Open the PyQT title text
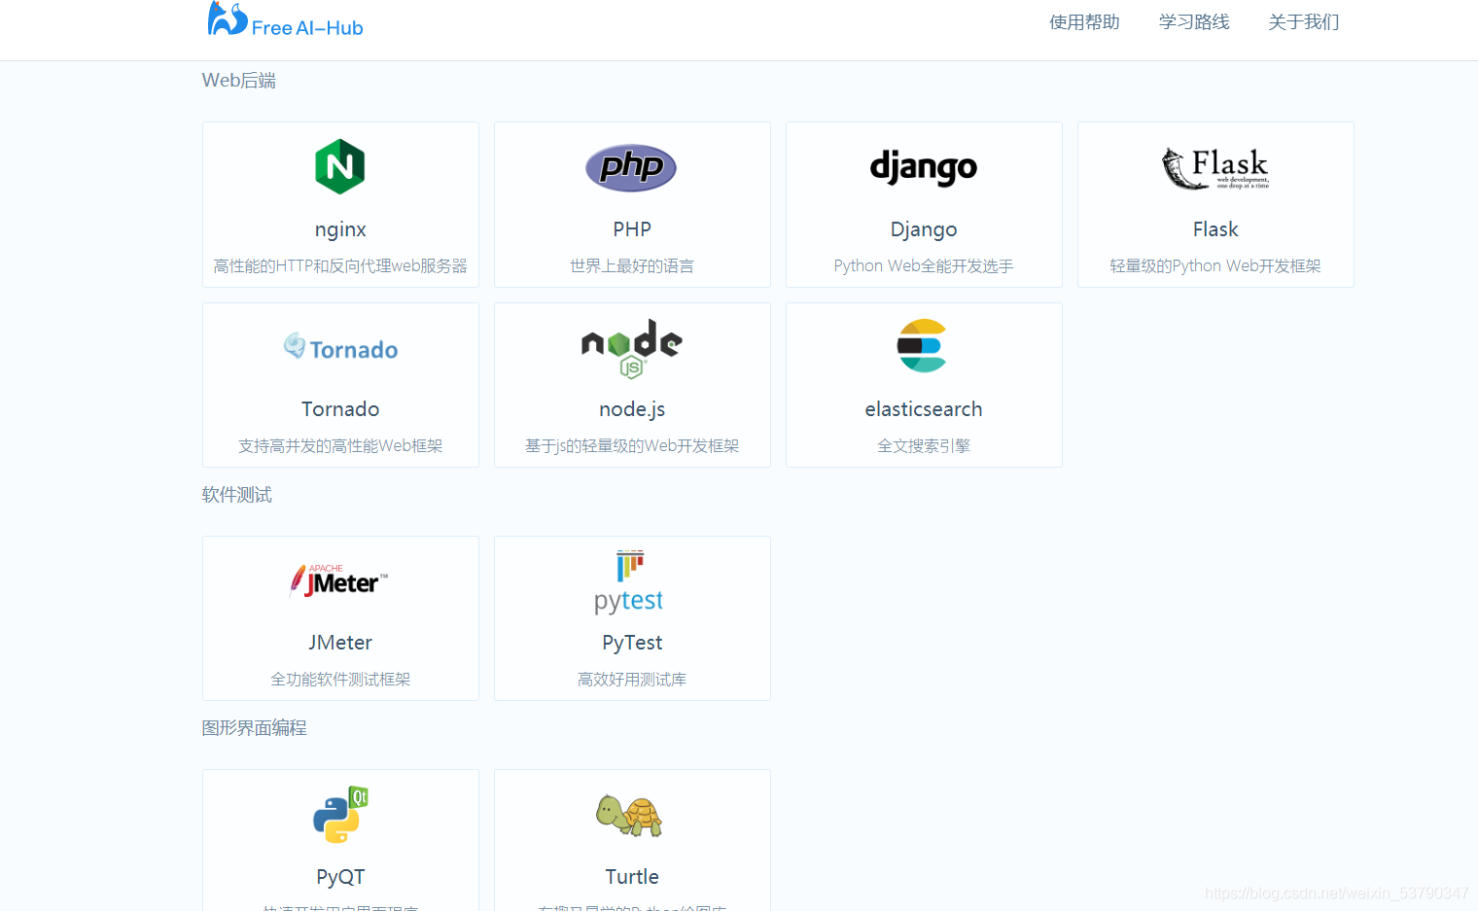Viewport: 1478px width, 911px height. pyautogui.click(x=340, y=877)
